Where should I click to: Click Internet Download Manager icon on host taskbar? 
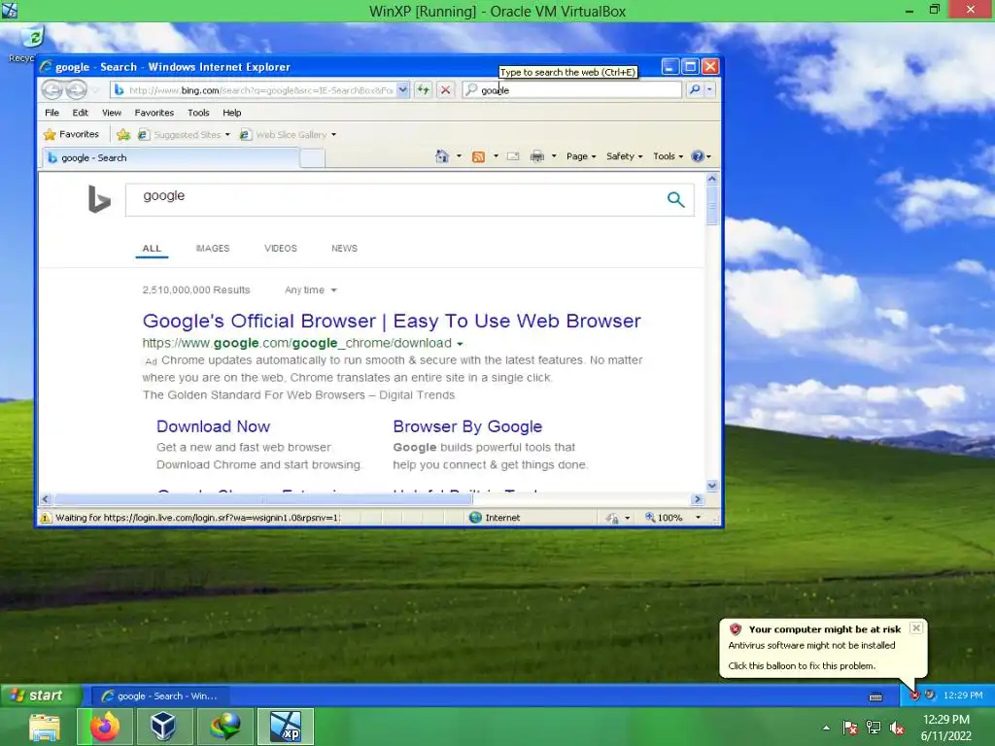tap(225, 727)
